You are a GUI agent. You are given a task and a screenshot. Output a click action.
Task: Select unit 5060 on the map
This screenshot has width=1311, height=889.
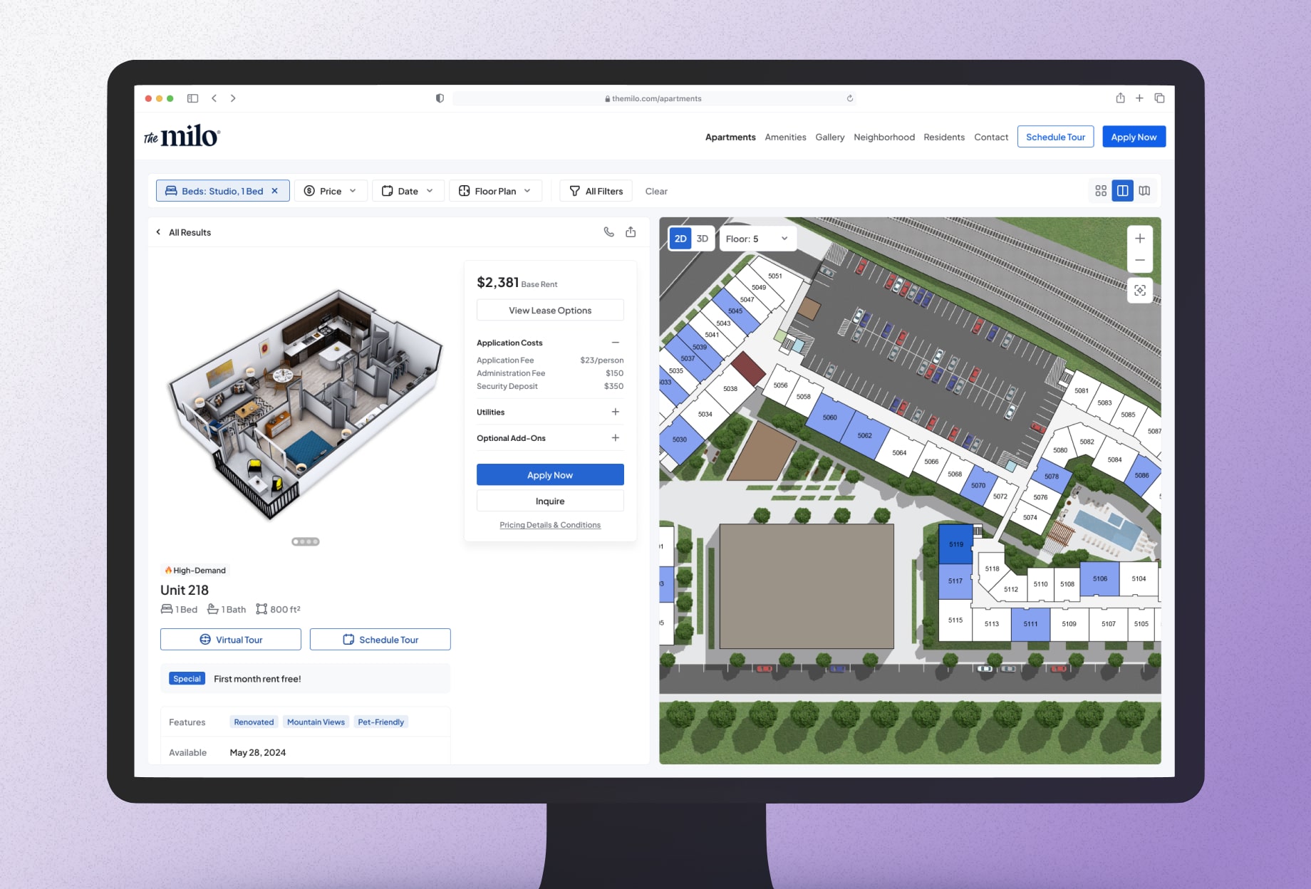click(x=829, y=417)
